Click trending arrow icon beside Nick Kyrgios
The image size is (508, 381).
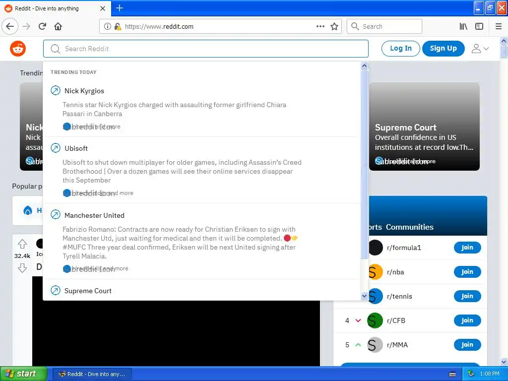pos(56,90)
